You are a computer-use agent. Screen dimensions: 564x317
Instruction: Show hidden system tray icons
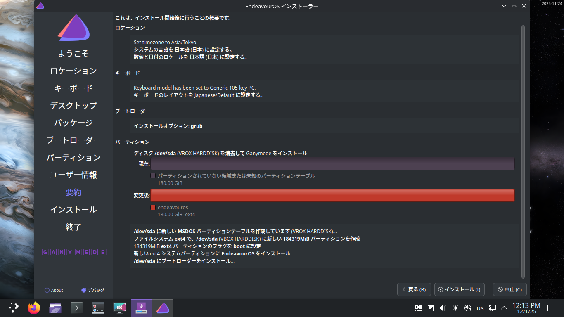click(x=504, y=308)
